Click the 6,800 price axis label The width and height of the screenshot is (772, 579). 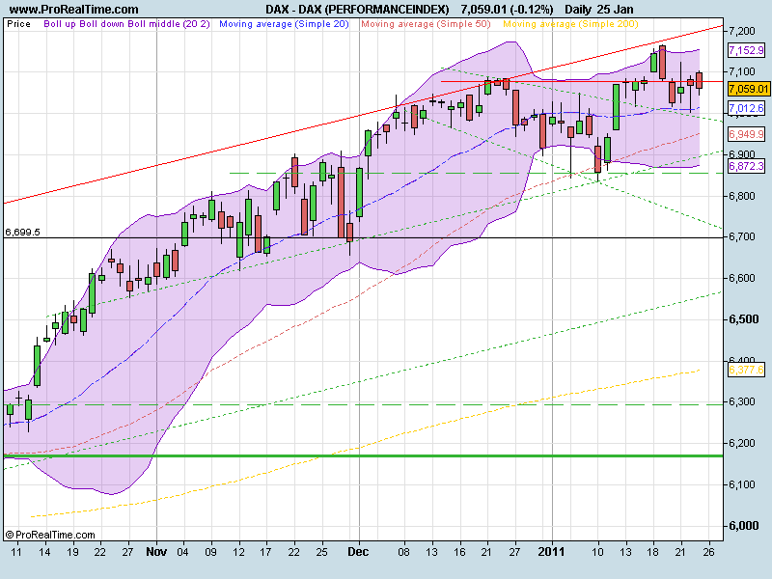point(742,196)
